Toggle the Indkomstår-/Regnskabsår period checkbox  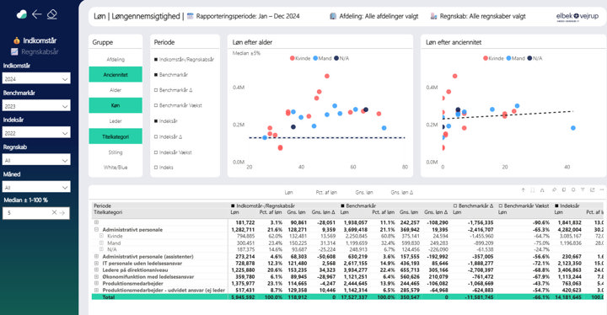pos(156,60)
